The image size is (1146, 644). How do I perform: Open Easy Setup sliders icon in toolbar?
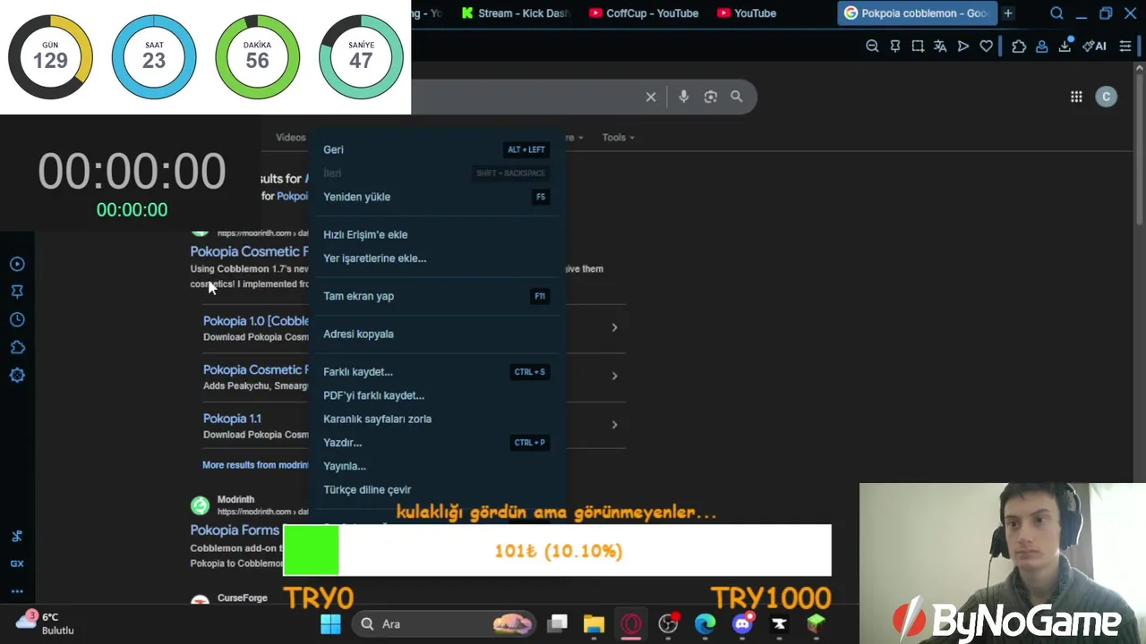[x=1125, y=47]
